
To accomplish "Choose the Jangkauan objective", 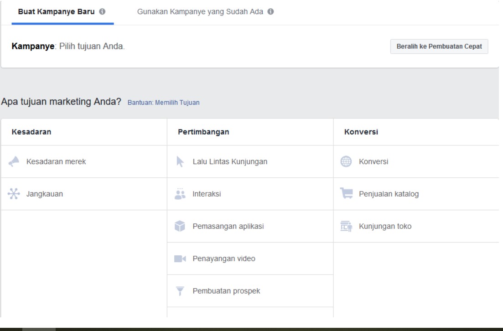I will pyautogui.click(x=84, y=194).
